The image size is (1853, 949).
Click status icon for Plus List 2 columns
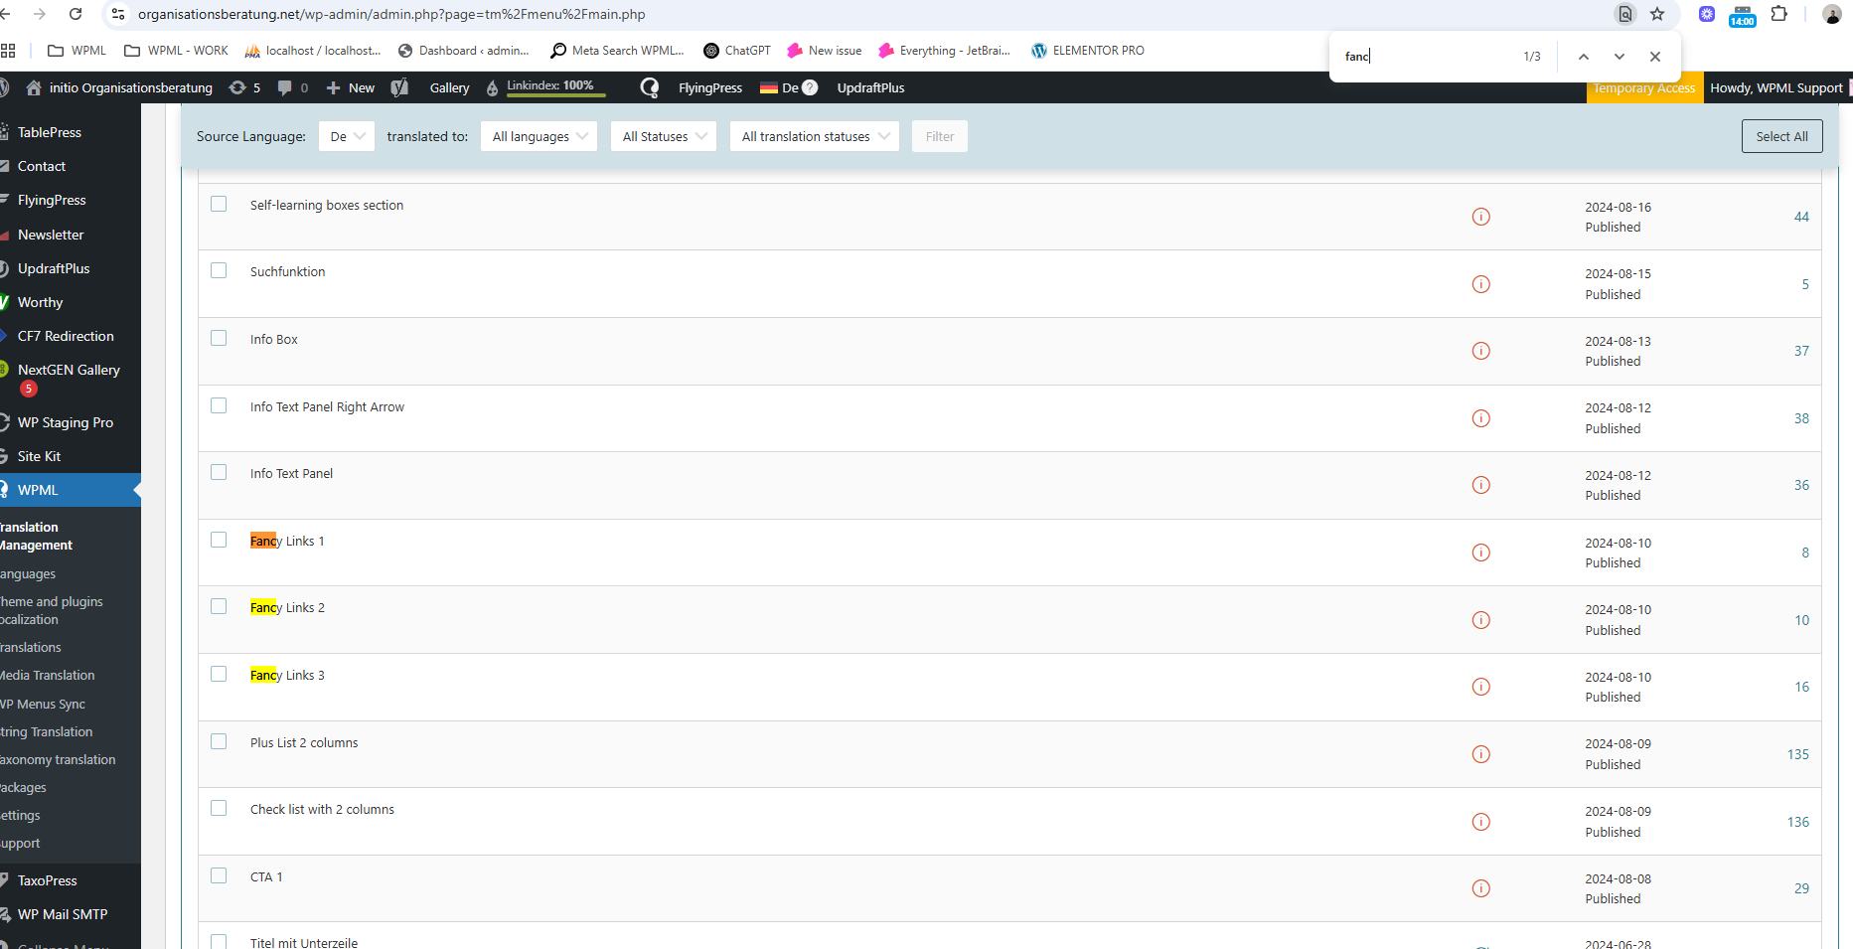1480,754
